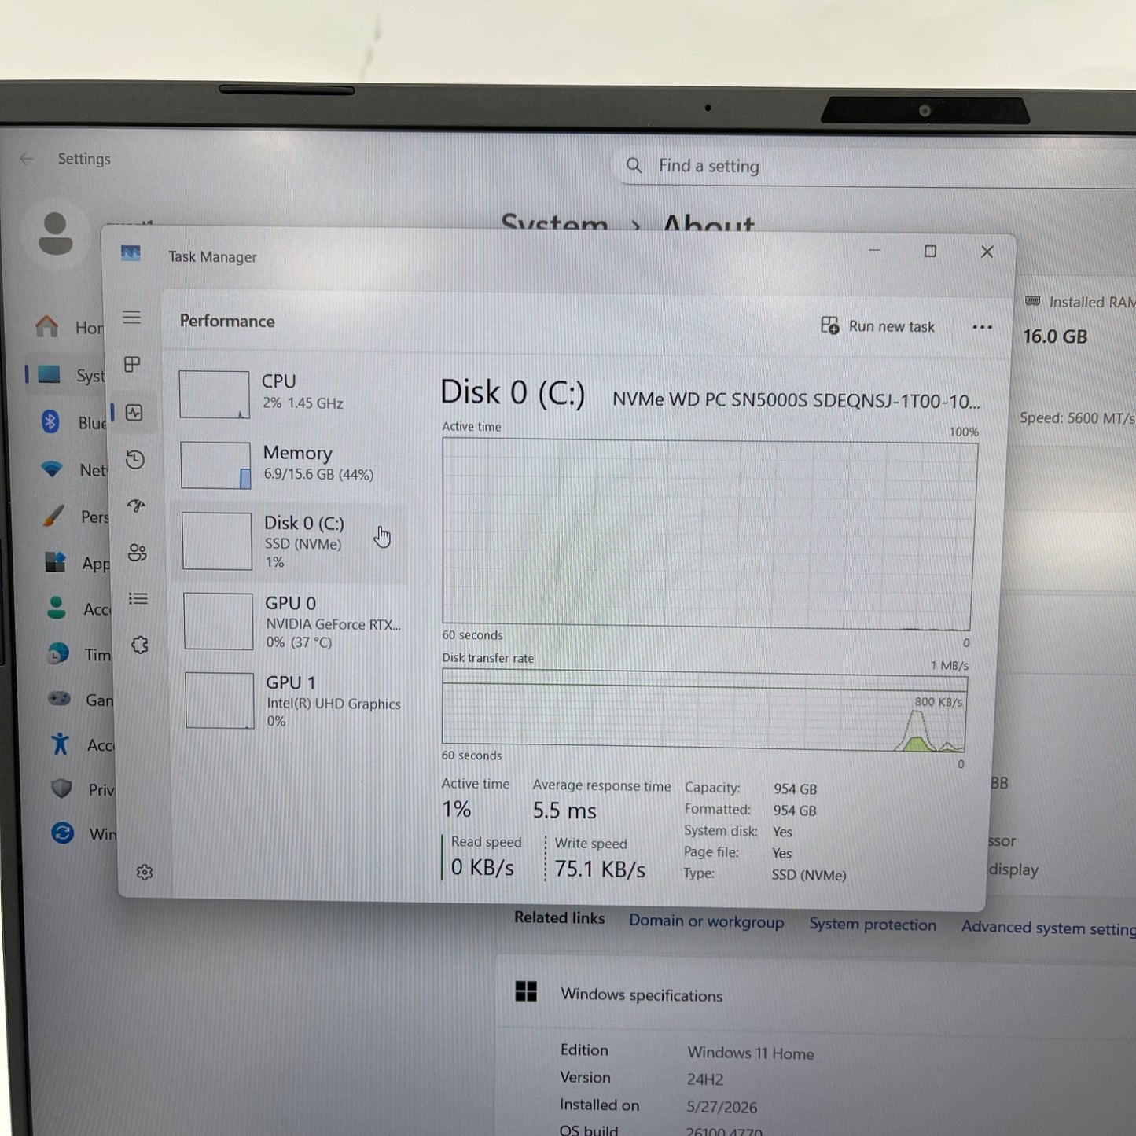Close the Task Manager window

point(987,252)
